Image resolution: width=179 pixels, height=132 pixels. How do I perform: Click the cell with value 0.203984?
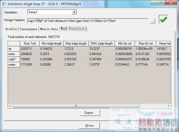[52, 59]
